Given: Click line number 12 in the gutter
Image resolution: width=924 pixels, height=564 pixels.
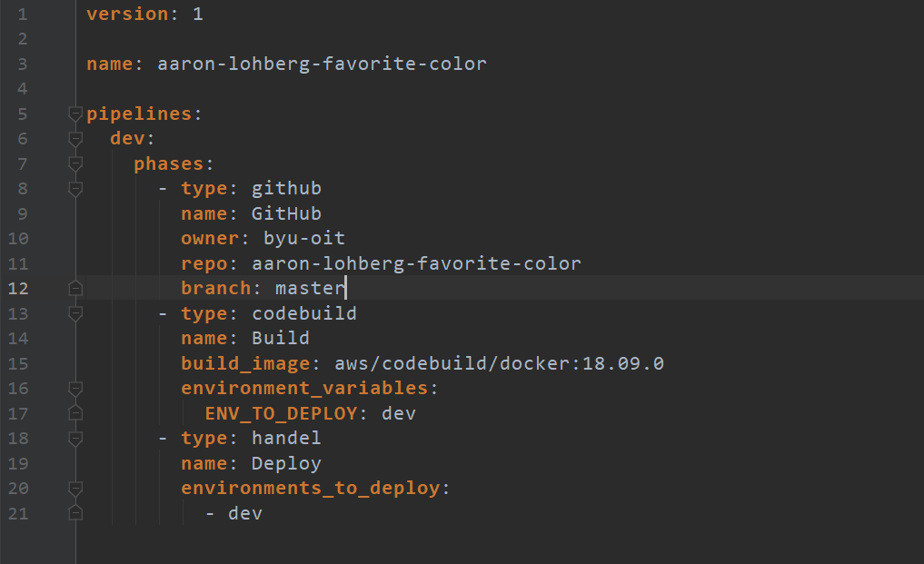Looking at the screenshot, I should 18,288.
